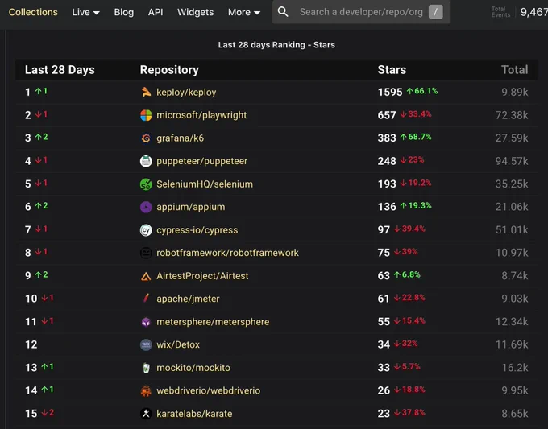
Task: Open the robotframework/robotframework repository link
Action: 227,253
